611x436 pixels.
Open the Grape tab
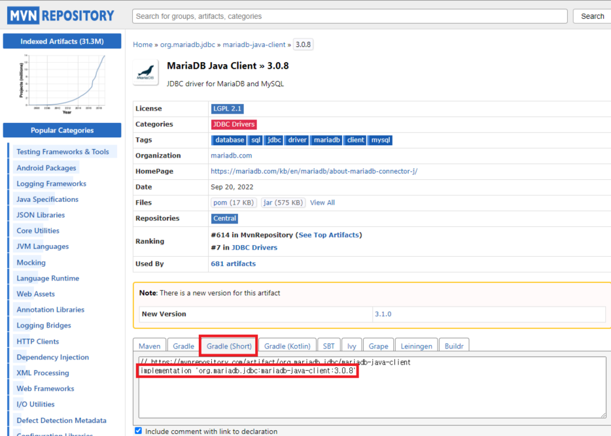378,346
